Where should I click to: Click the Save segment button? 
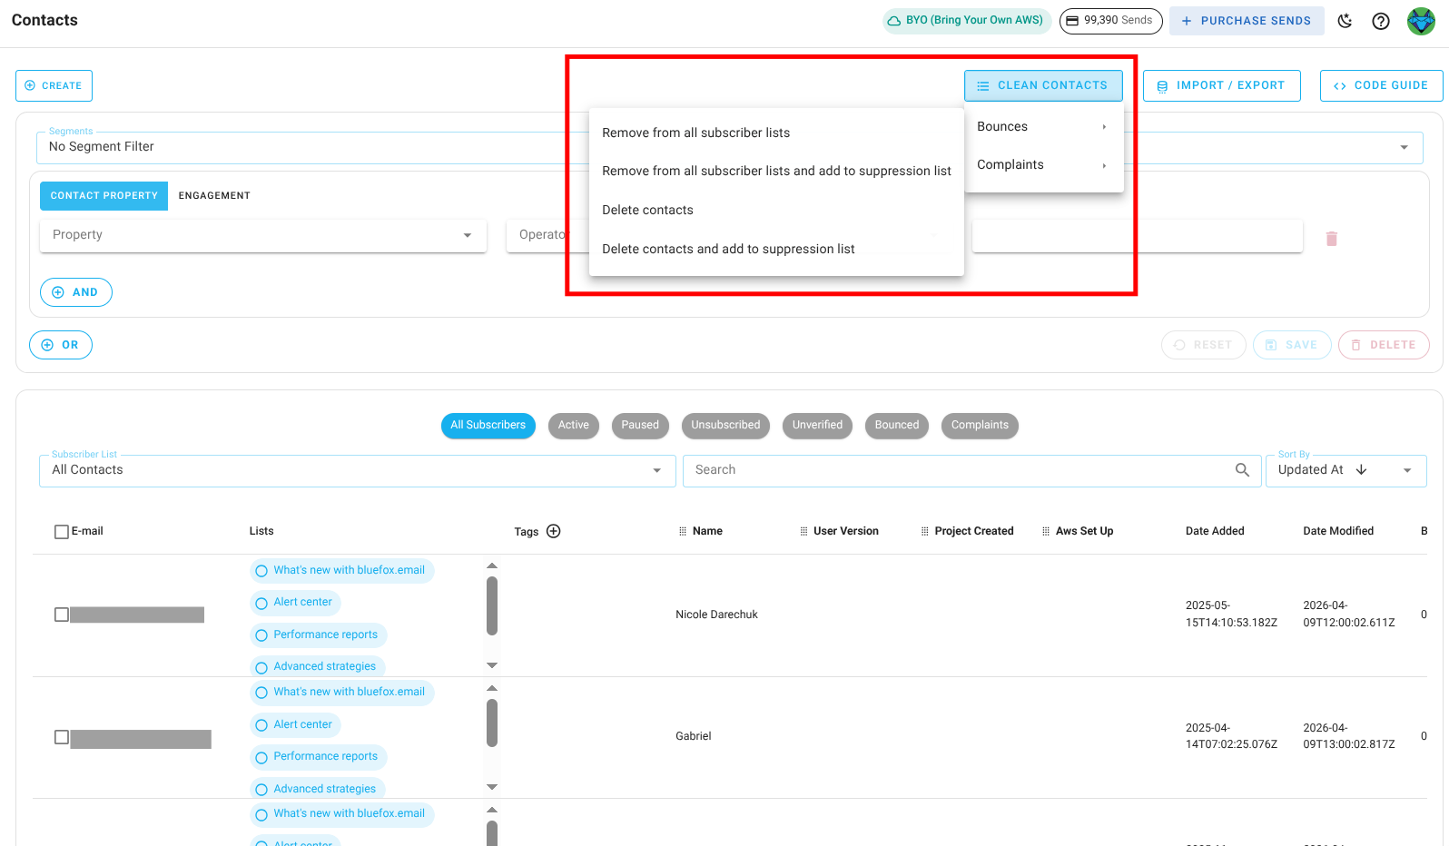coord(1292,345)
